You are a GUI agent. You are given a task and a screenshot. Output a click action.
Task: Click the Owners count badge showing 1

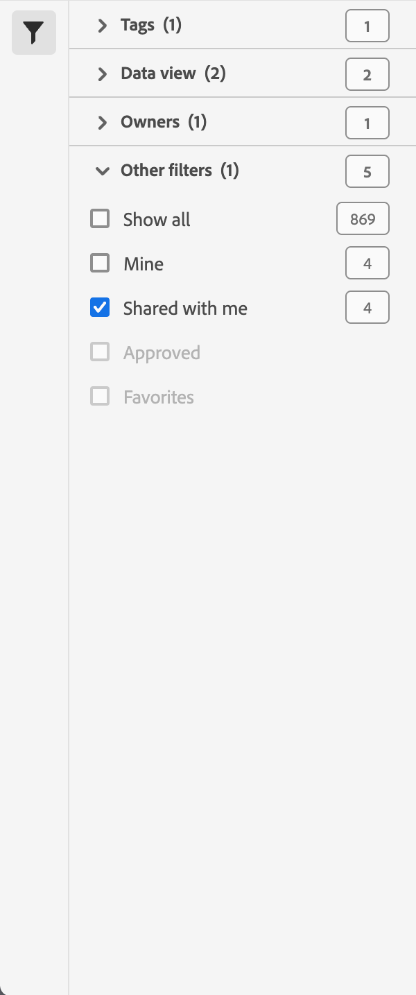(367, 123)
